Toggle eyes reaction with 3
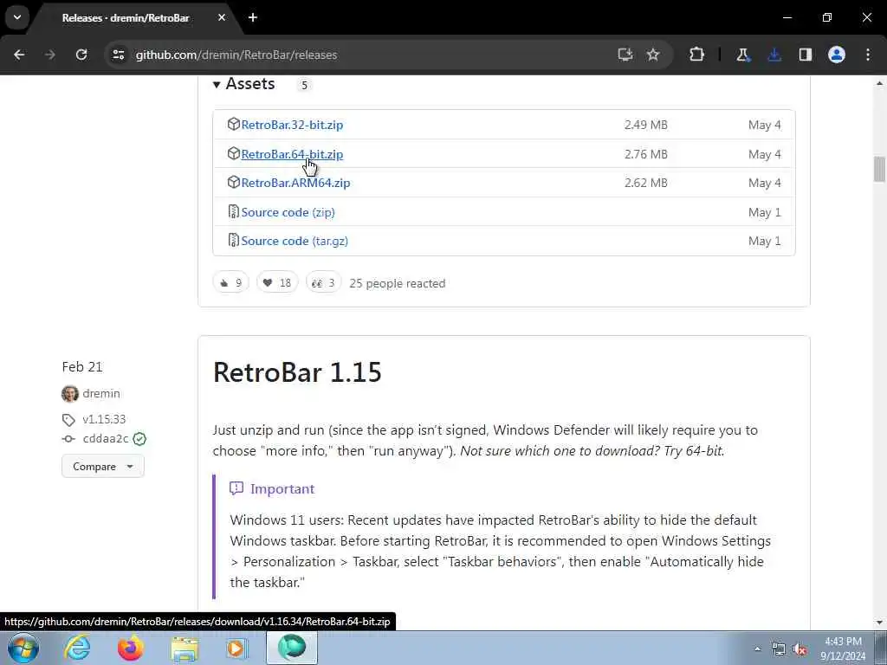Screen dimensions: 887x665 [324, 283]
